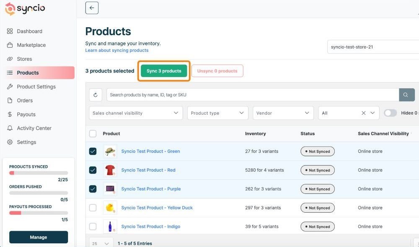
Task: Click the Dashboard grid icon
Action: coord(10,31)
